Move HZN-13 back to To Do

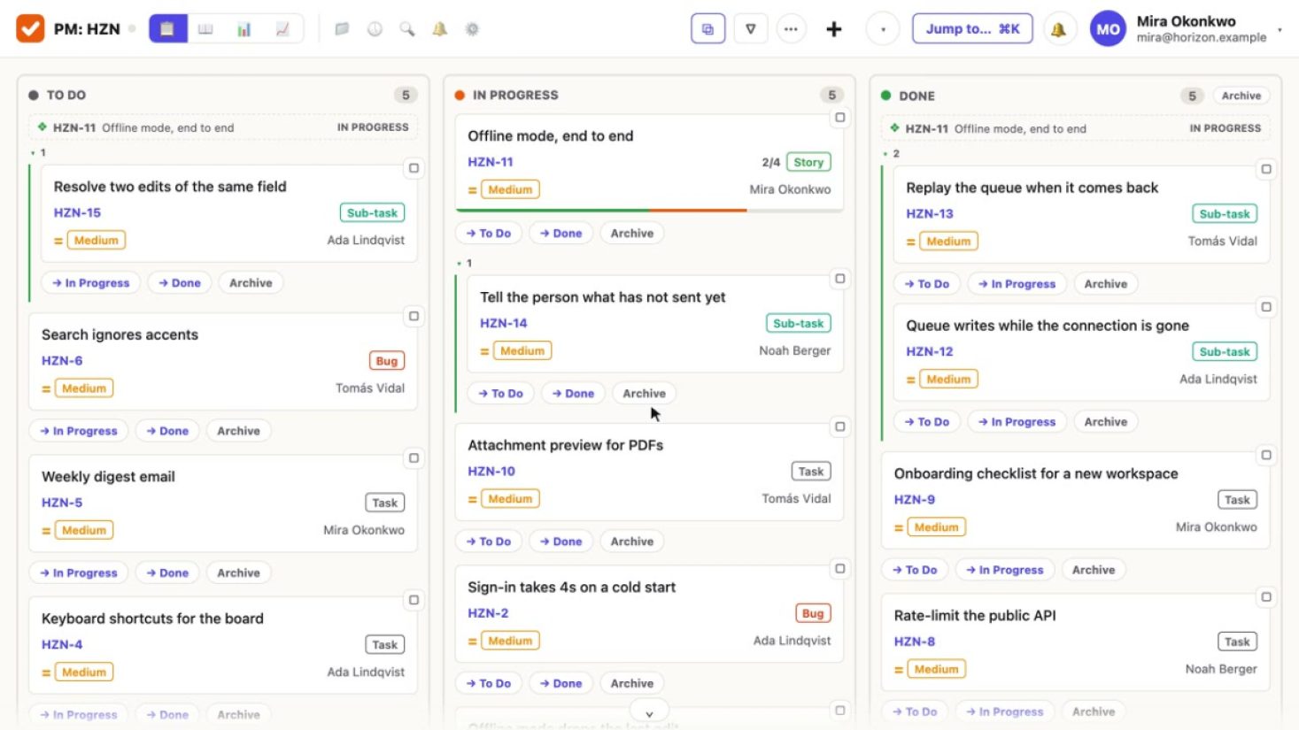click(x=926, y=284)
